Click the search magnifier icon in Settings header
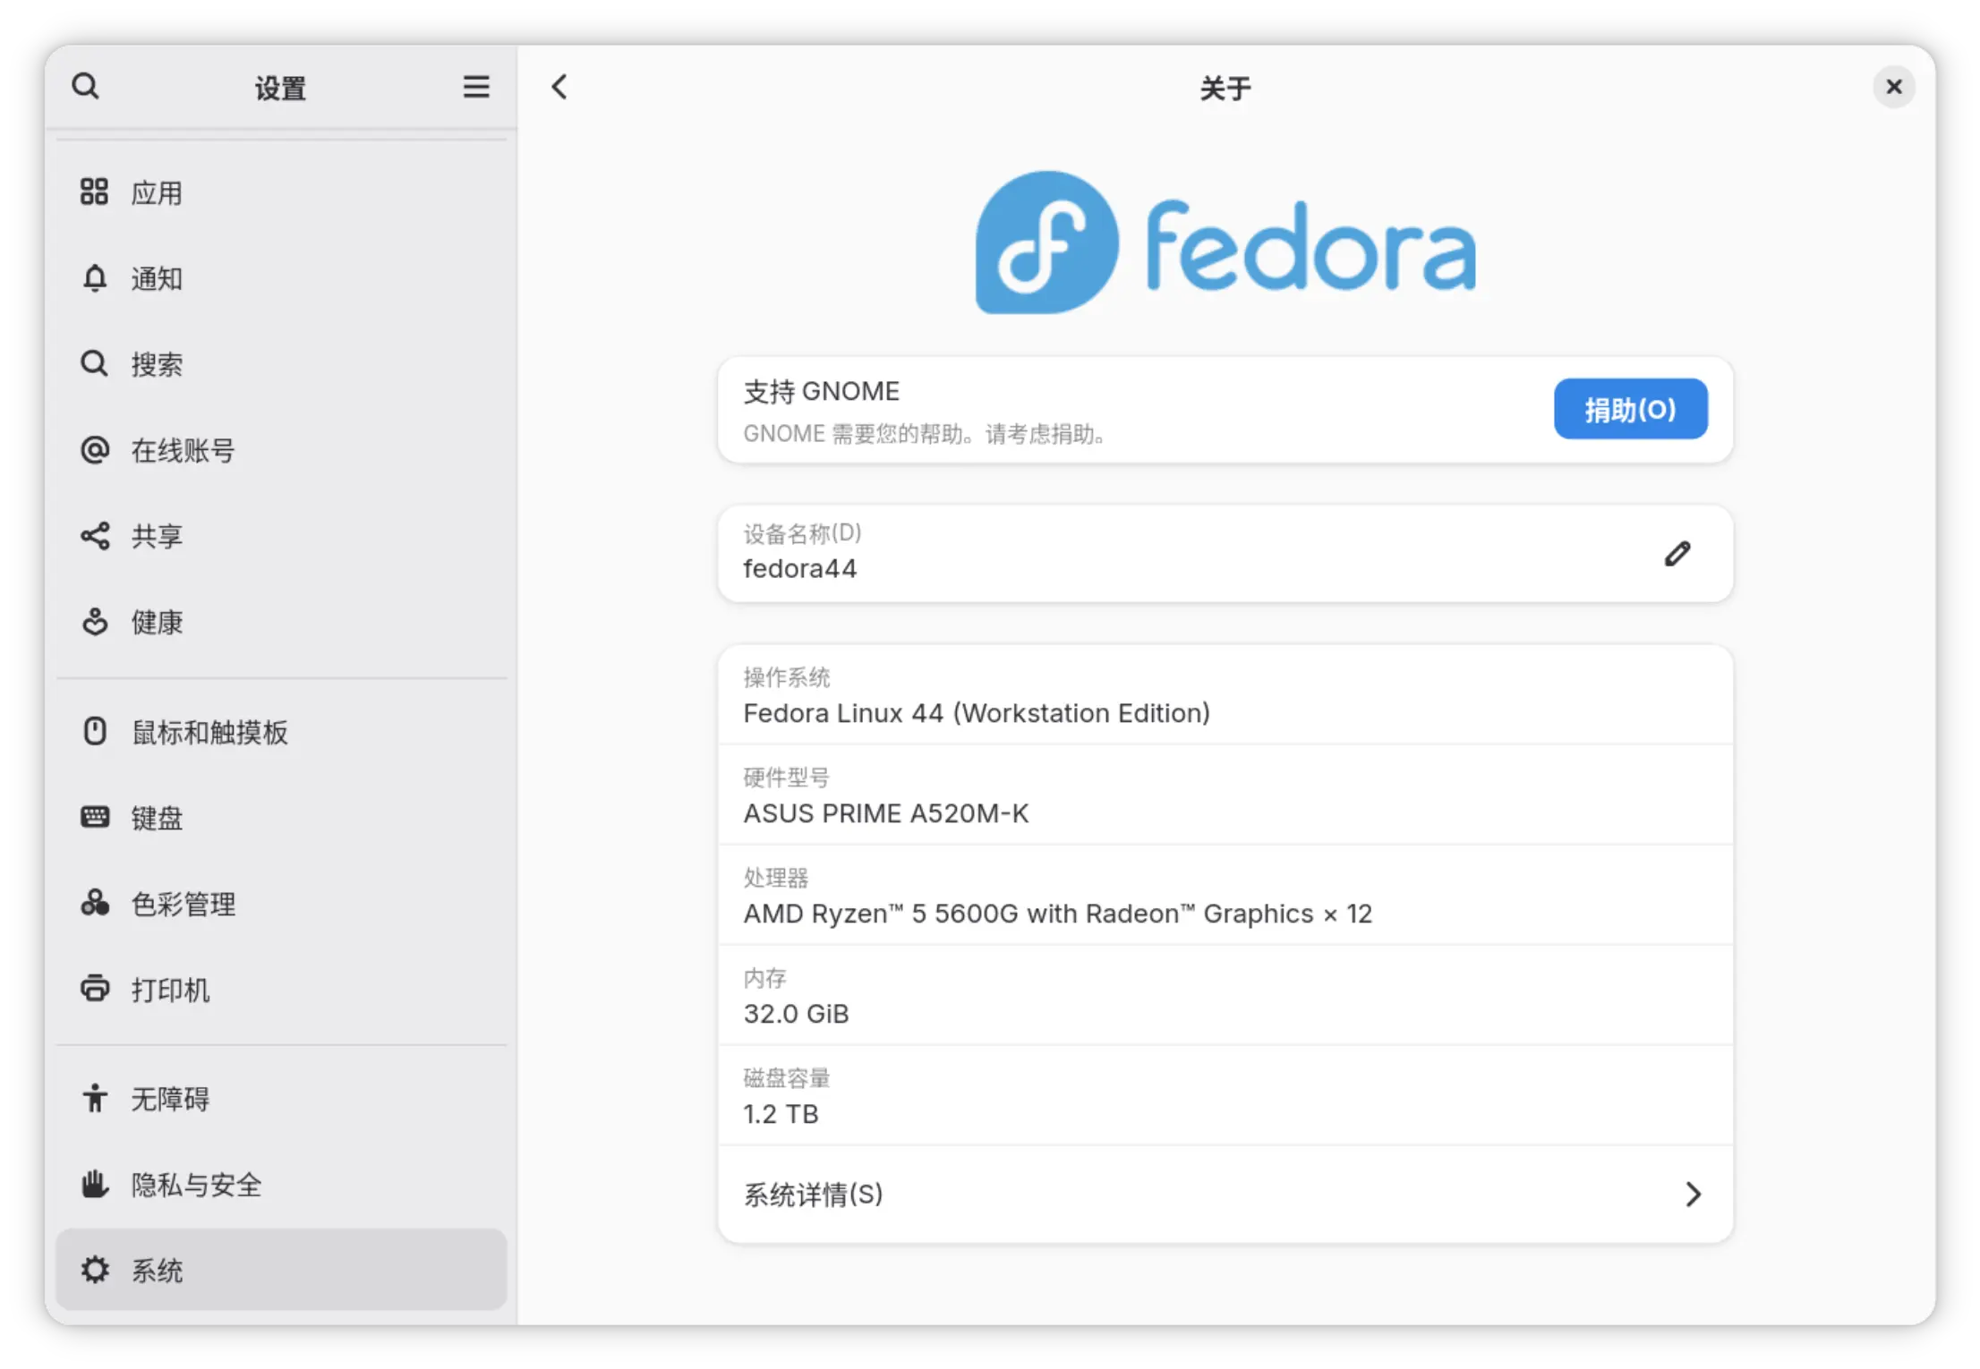The height and width of the screenshot is (1369, 1980). click(x=86, y=87)
